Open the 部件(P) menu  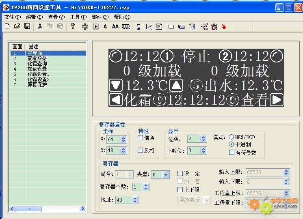click(100, 17)
